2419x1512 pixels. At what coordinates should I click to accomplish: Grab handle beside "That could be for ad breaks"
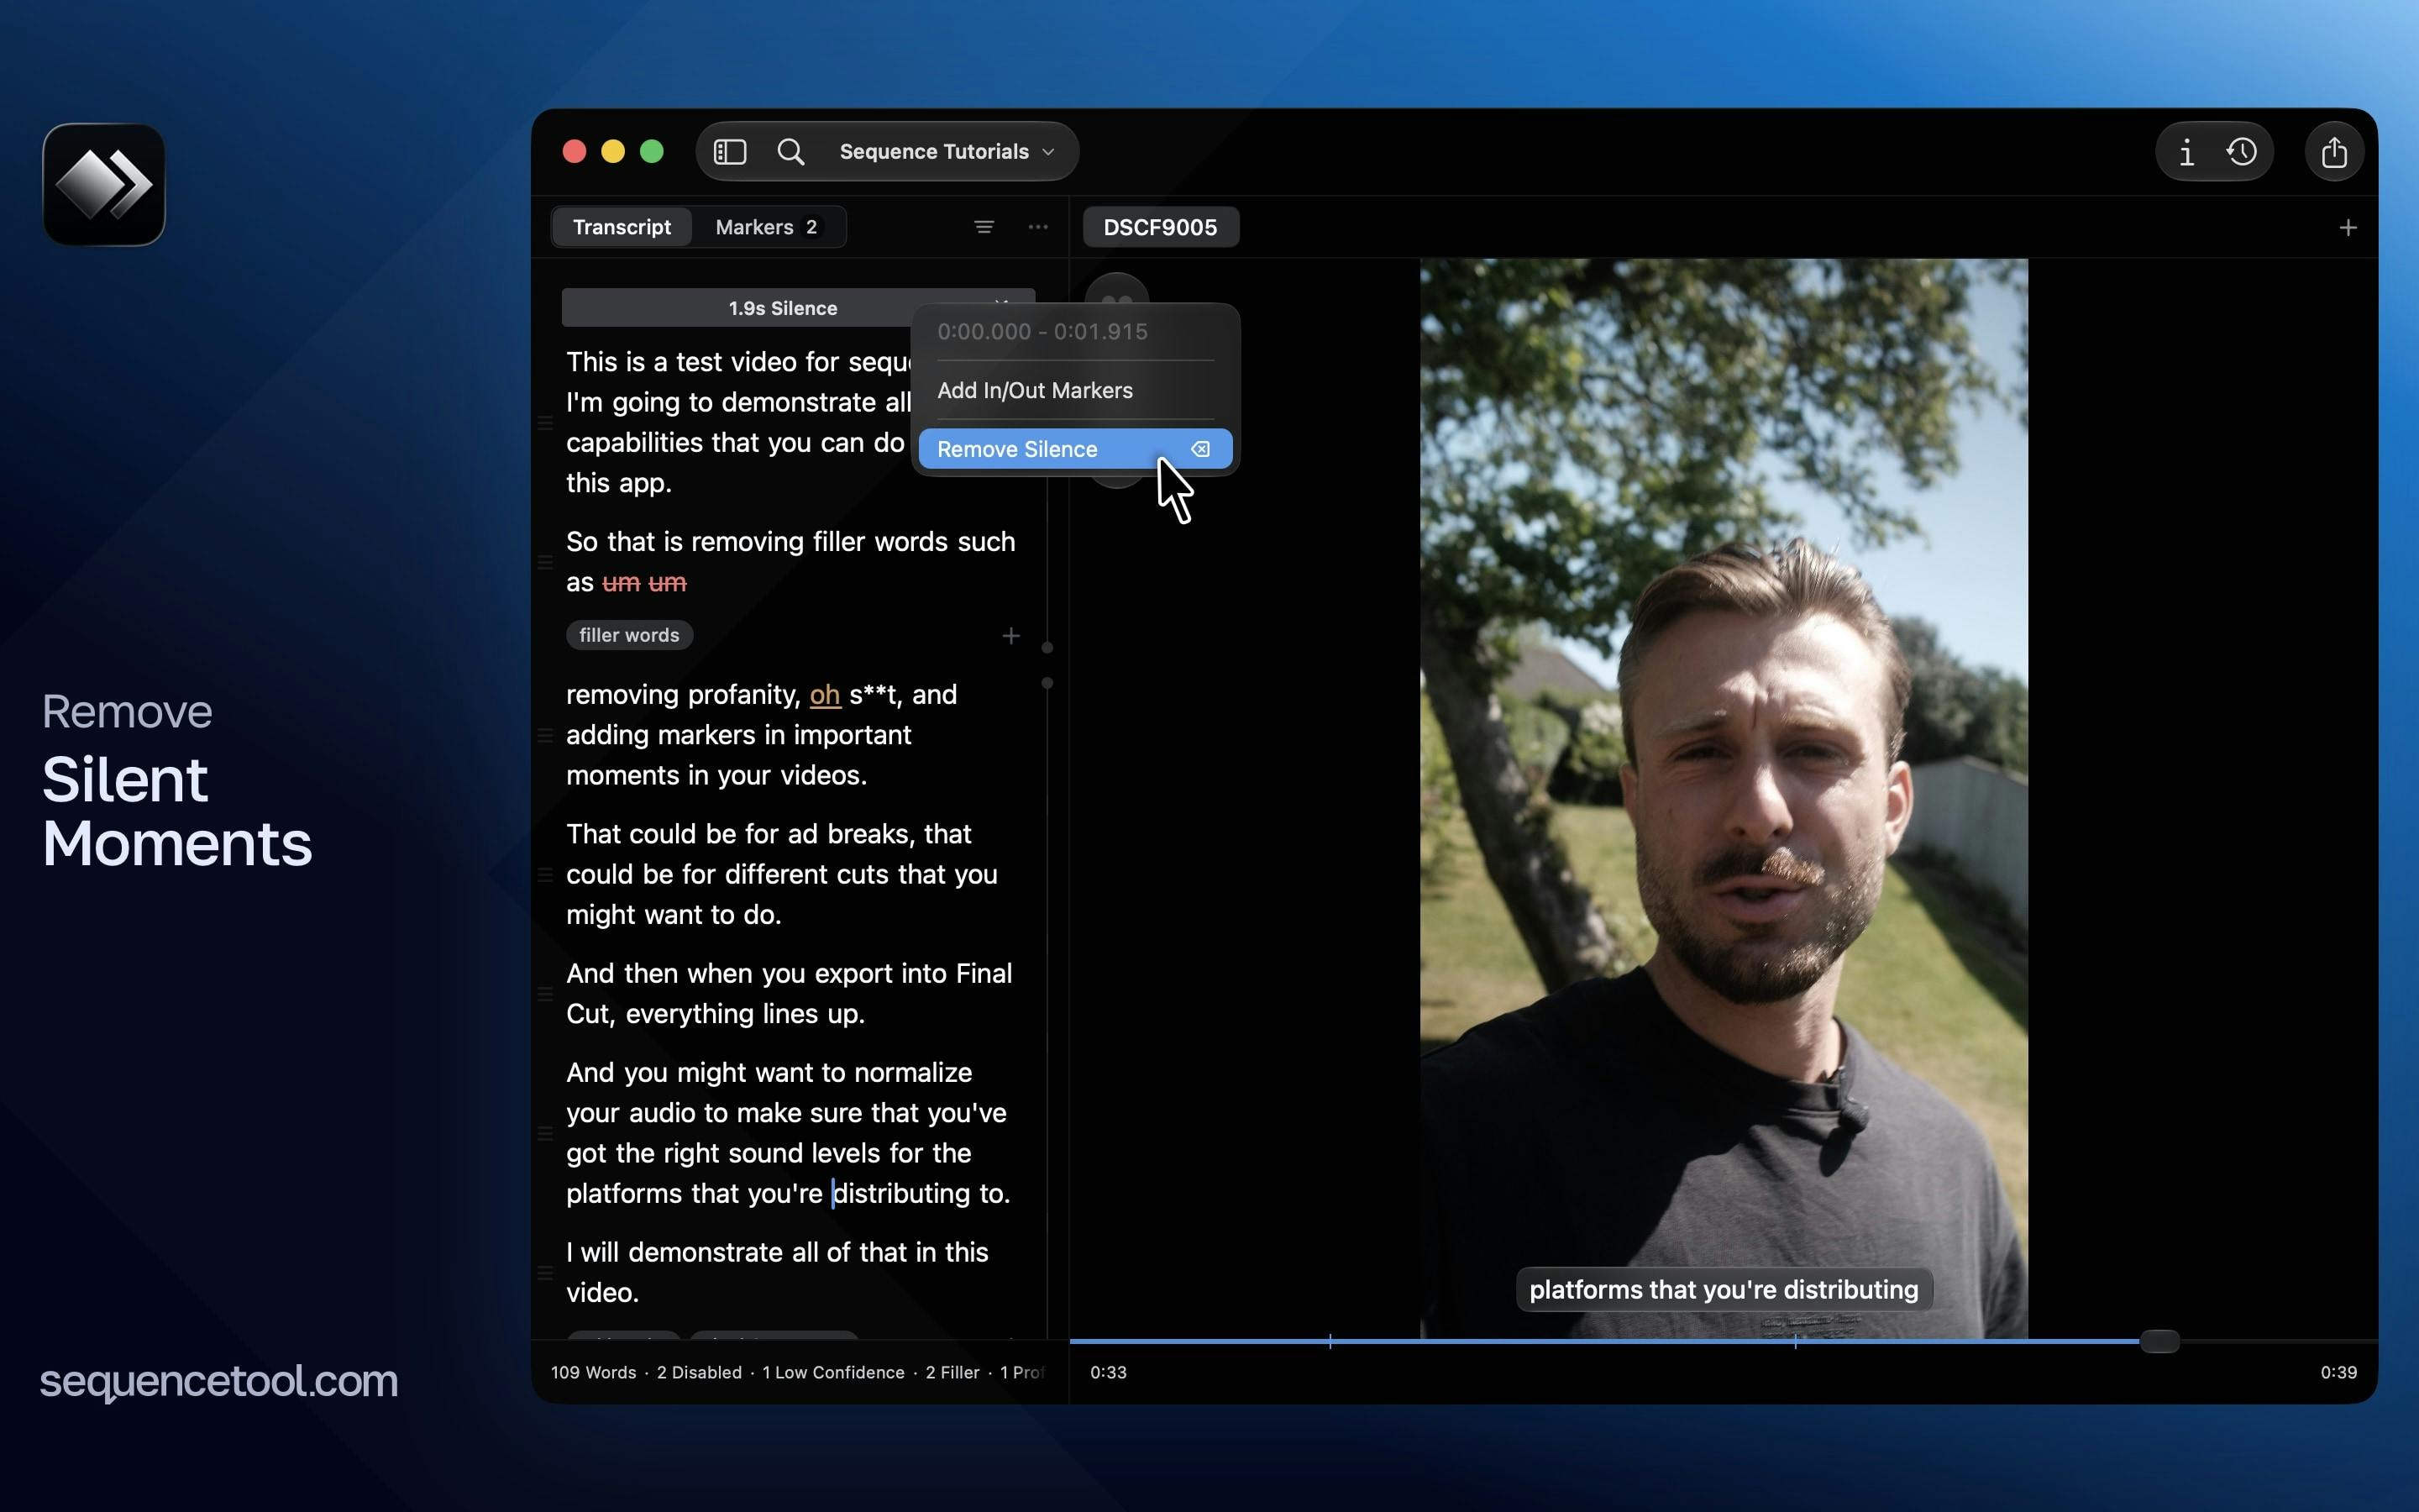[x=546, y=875]
